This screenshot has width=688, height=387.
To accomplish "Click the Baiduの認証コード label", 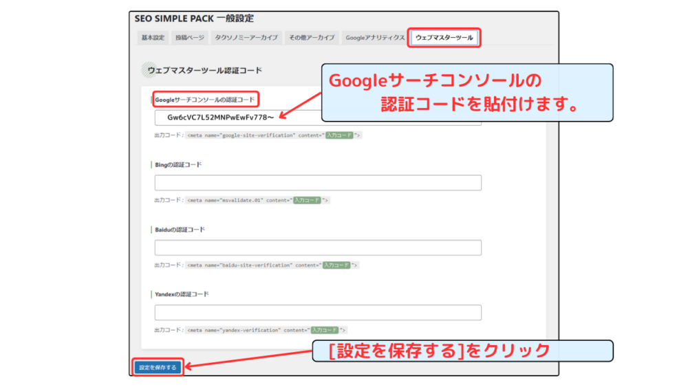I will 180,230.
